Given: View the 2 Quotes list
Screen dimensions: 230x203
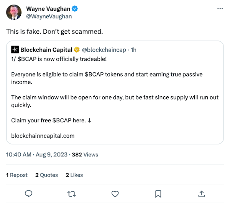Looking at the screenshot, I should coord(46,175).
